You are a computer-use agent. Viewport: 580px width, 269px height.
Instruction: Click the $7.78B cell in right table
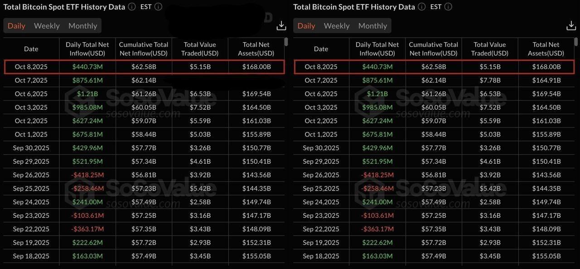point(490,80)
